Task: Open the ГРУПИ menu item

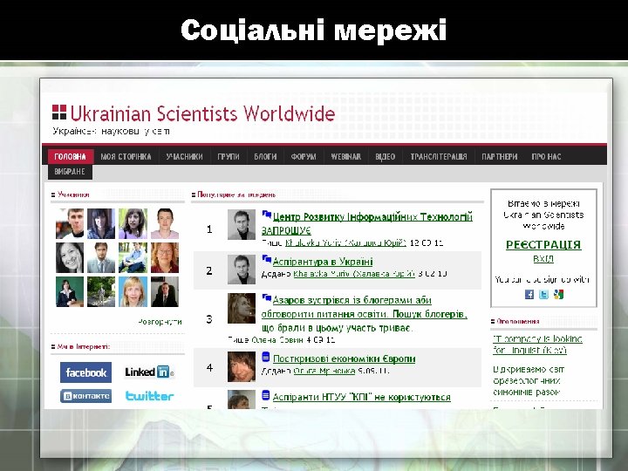Action: coord(229,157)
